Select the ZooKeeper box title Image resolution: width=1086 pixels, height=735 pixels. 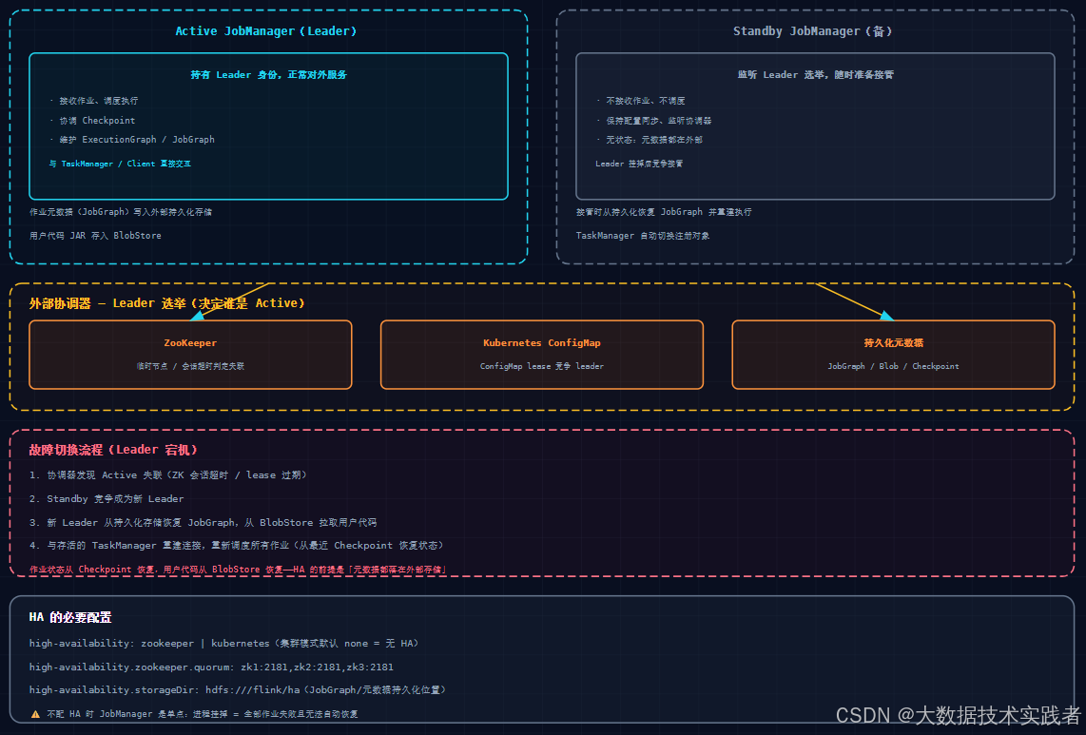point(190,343)
